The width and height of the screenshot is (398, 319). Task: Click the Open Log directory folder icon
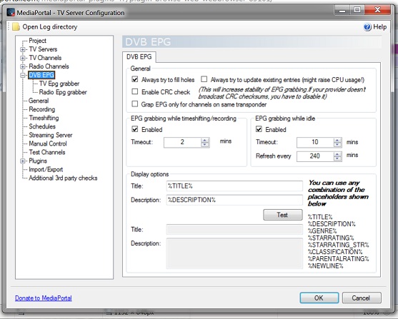pyautogui.click(x=16, y=27)
